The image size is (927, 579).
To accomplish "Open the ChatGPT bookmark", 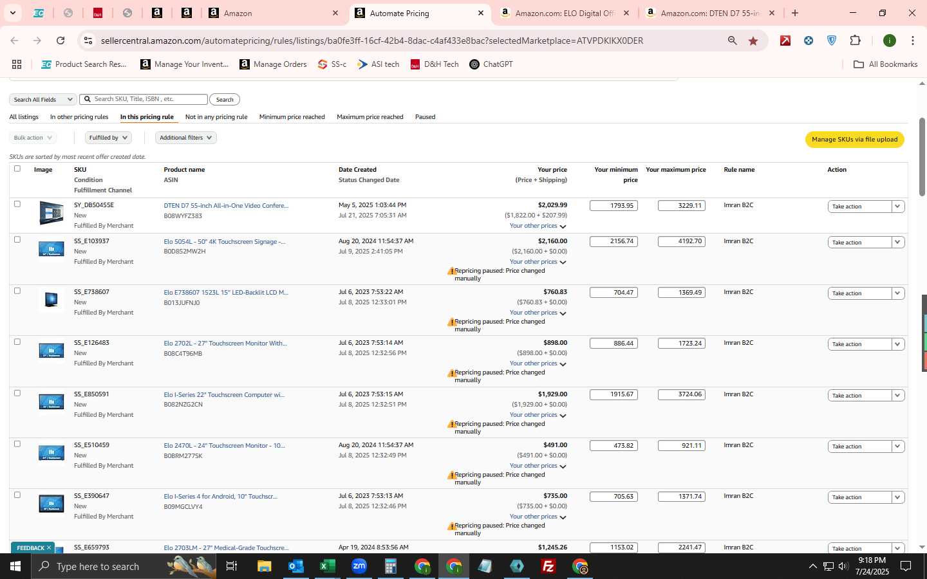I will (491, 64).
